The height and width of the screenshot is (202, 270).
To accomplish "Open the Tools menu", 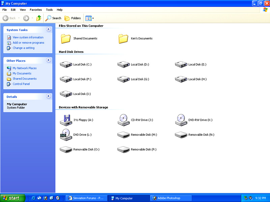I will click(49, 10).
